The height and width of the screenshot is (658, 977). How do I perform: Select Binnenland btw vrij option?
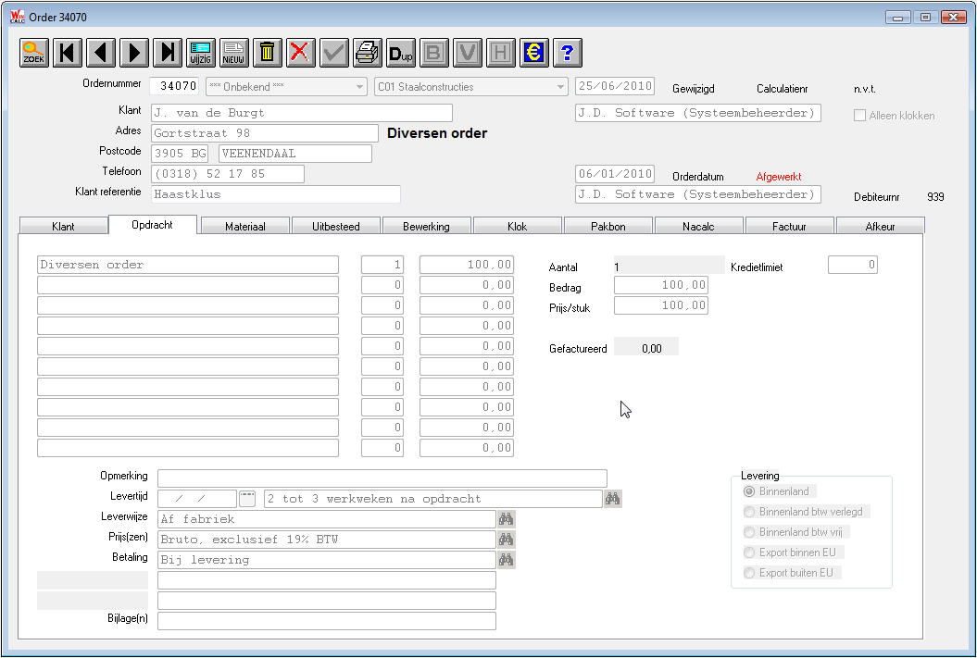point(749,532)
